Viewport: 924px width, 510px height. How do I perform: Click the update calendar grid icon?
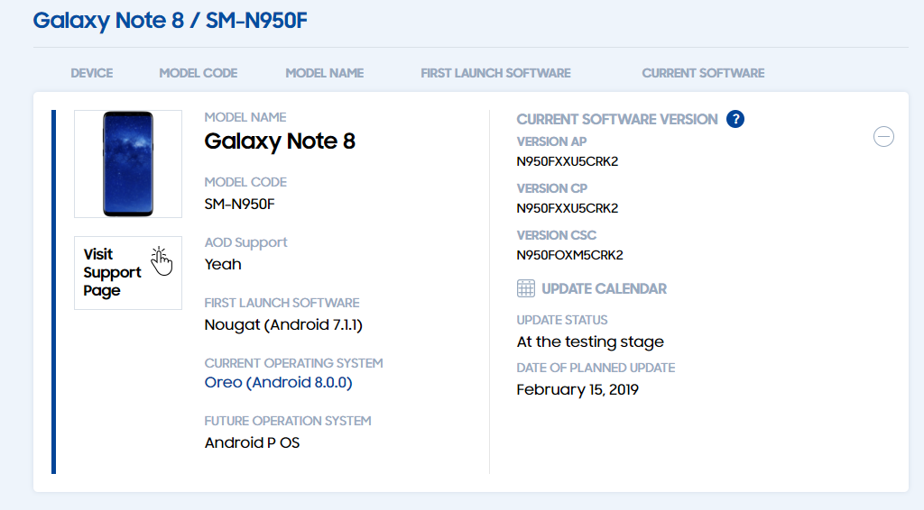[526, 288]
